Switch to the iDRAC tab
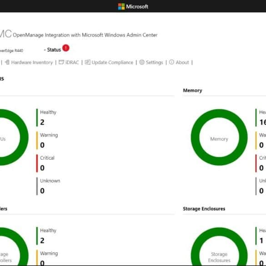This screenshot has width=266, height=266. tap(69, 62)
